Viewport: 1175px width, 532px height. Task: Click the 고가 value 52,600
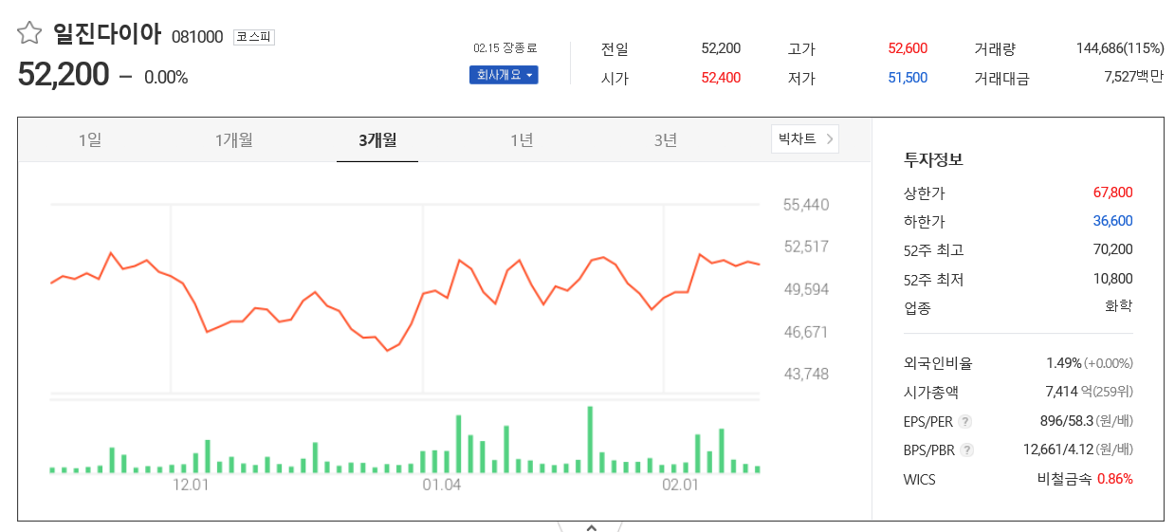click(908, 48)
